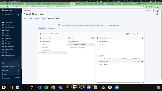162x91 pixels.
Task: Click Start collection in the document panel
Action: coord(102,41)
